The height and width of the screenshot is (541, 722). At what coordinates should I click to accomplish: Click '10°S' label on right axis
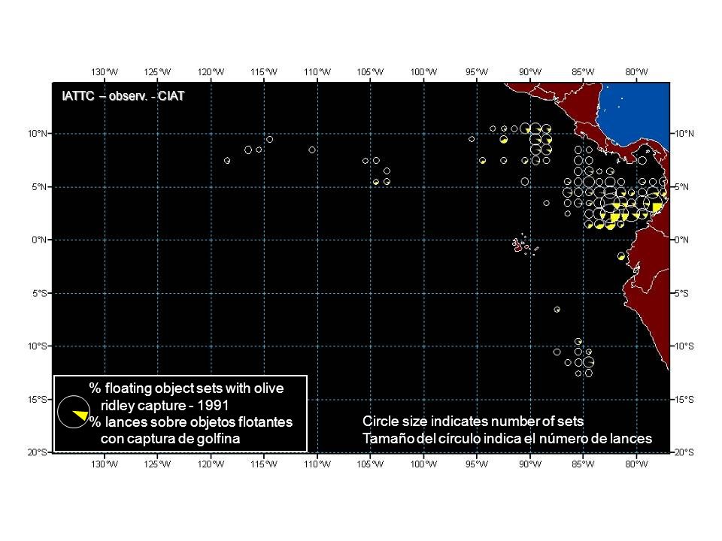coord(684,346)
